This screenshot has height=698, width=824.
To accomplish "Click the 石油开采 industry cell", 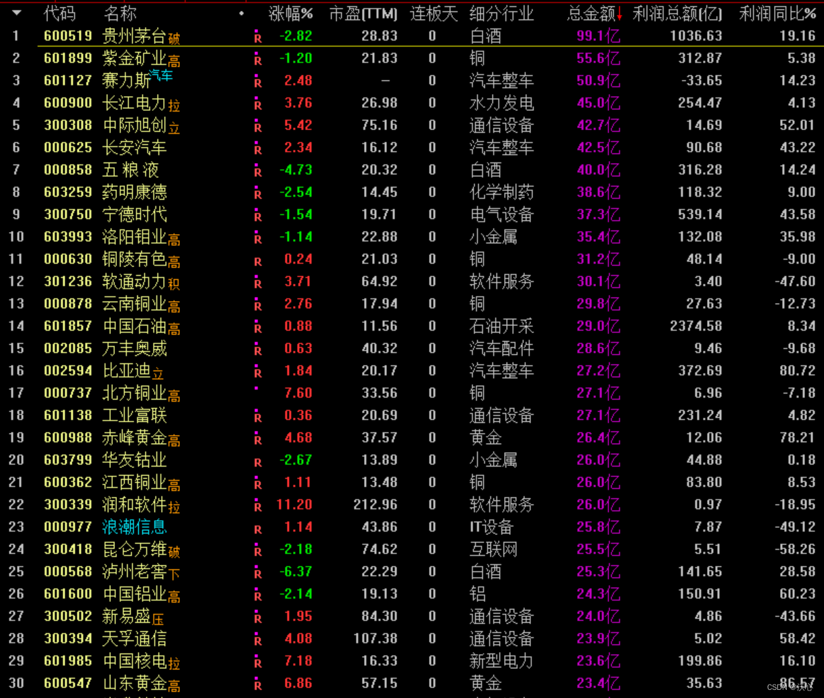I will pos(501,326).
